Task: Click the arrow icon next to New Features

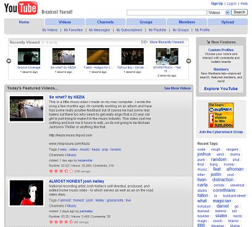Action: pyautogui.click(x=208, y=42)
